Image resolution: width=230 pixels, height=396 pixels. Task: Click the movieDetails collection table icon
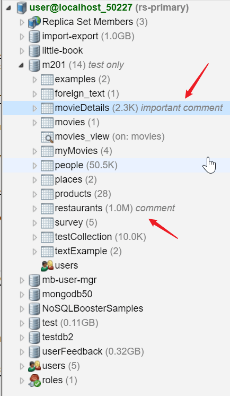47,108
